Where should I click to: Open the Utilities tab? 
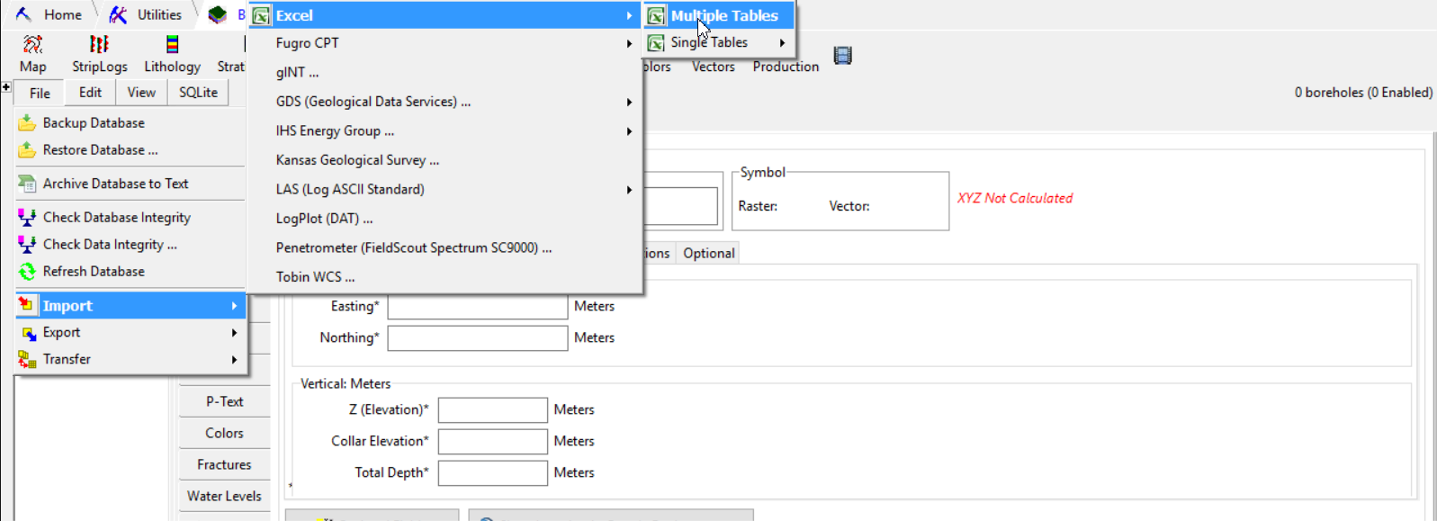pyautogui.click(x=146, y=14)
